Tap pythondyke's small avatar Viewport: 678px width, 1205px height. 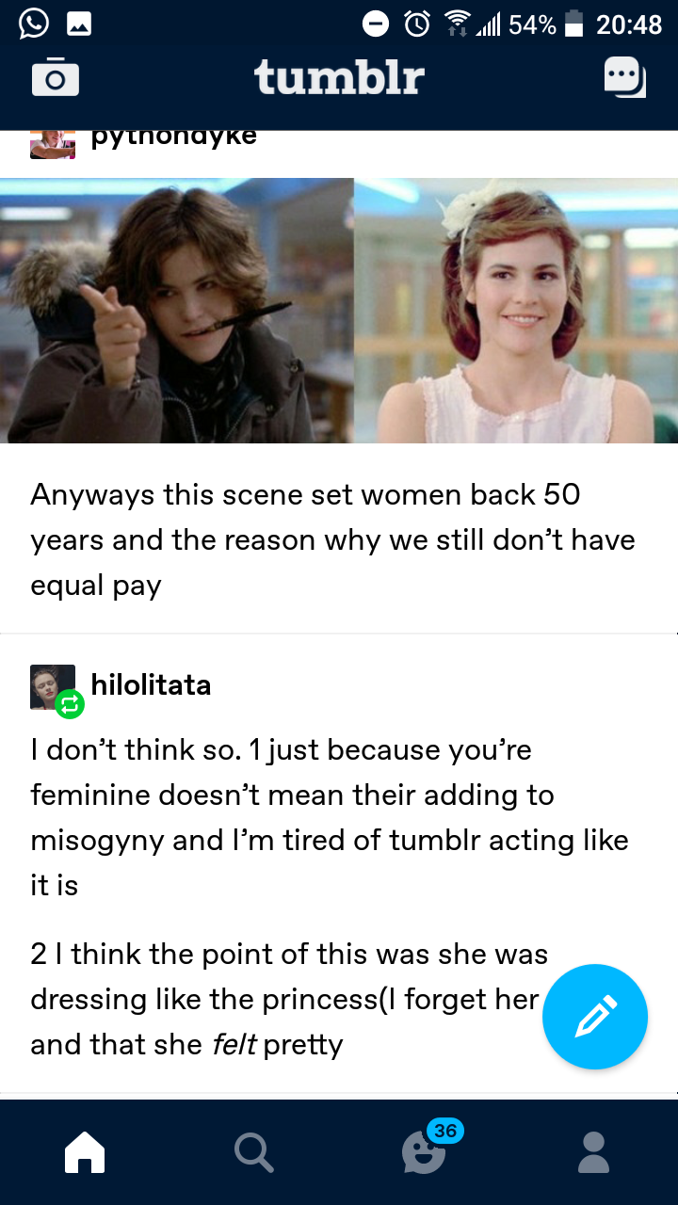click(53, 143)
